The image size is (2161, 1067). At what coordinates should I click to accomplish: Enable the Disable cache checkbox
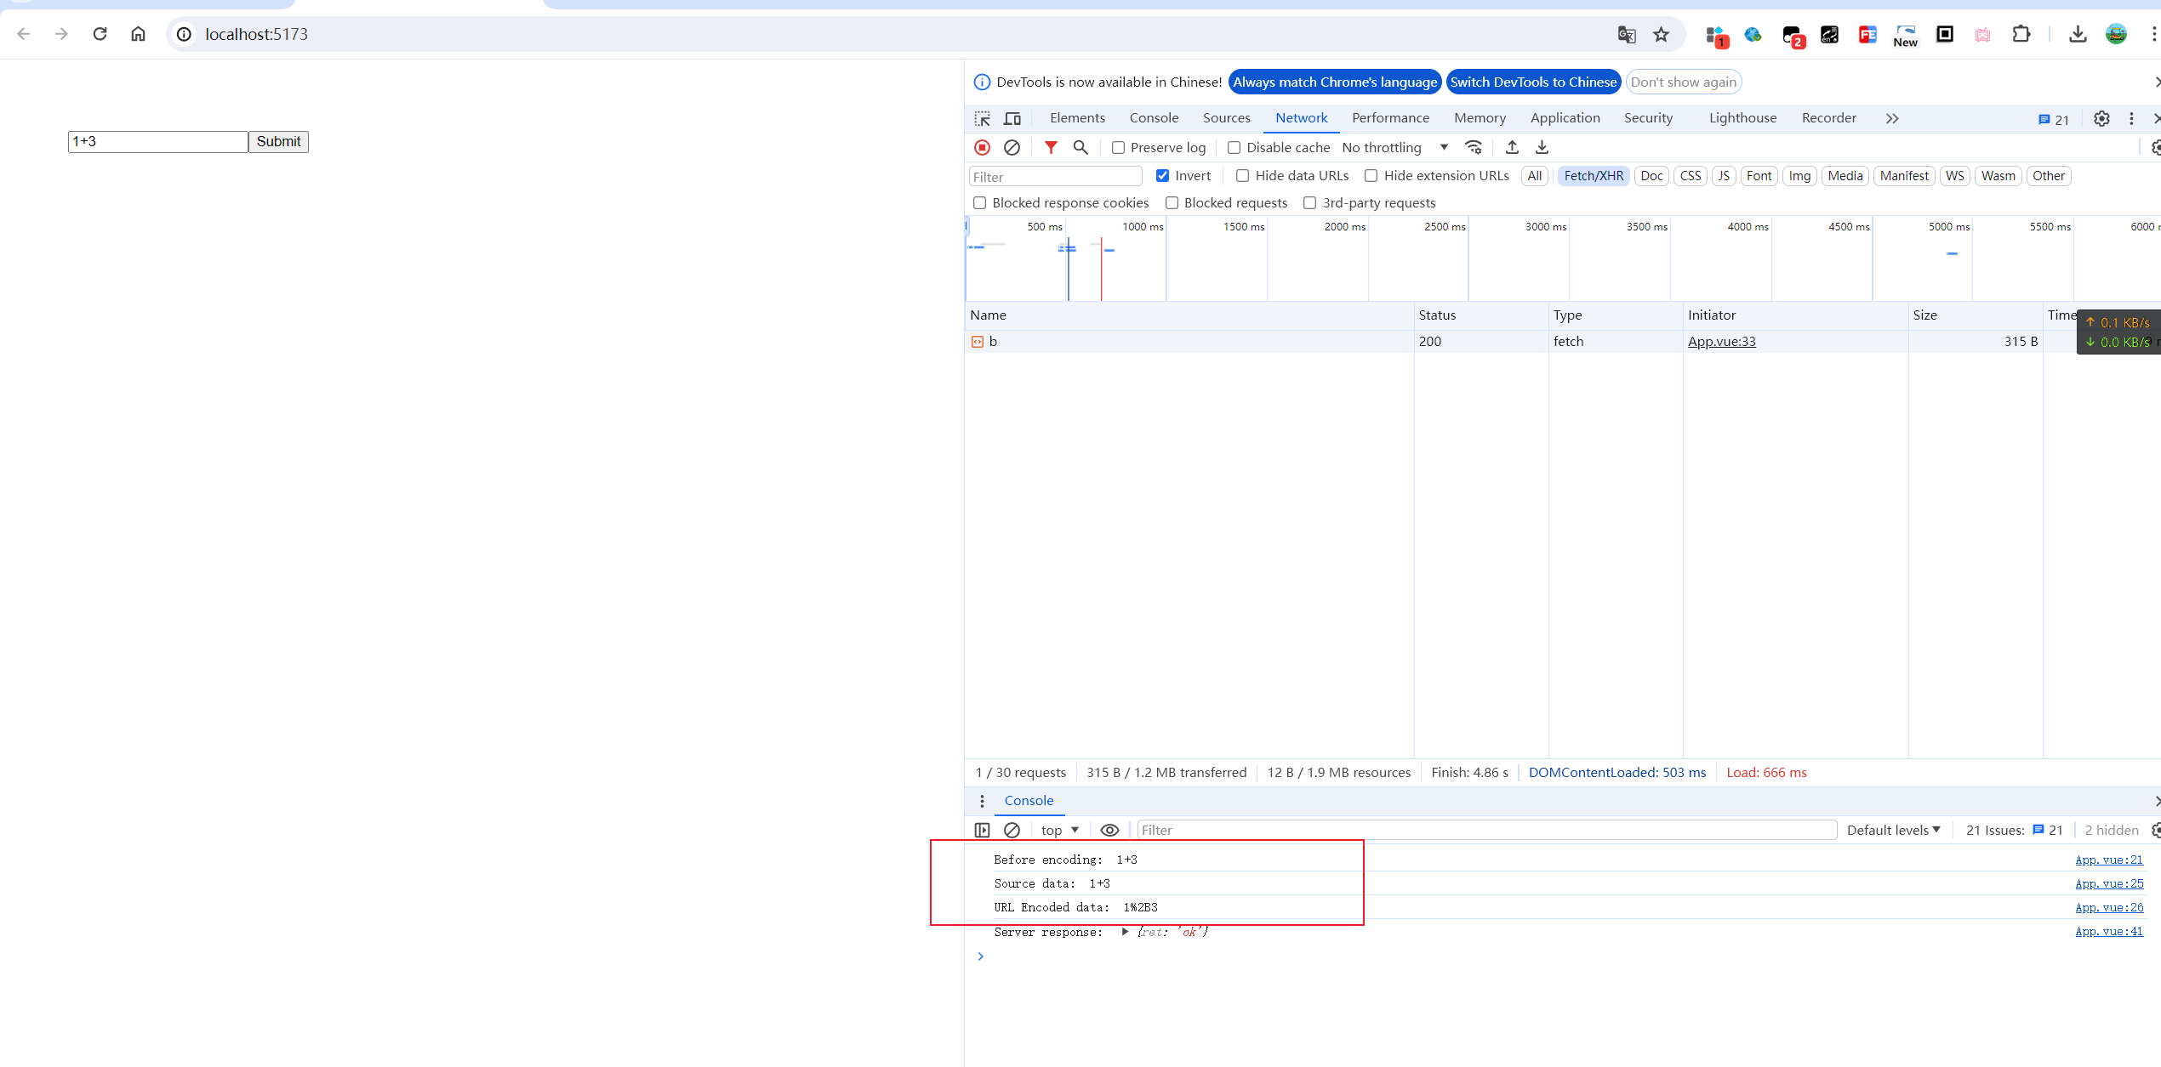coord(1234,148)
